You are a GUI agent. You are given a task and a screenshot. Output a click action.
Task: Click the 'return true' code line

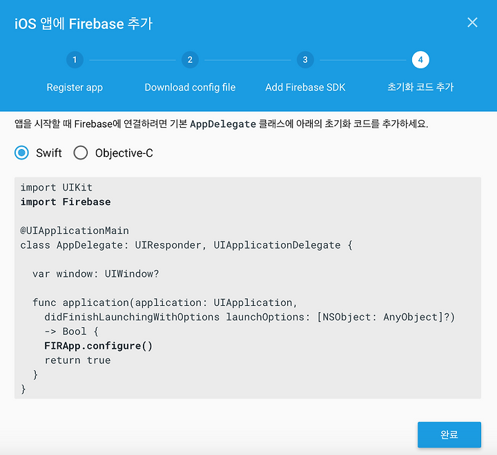(x=77, y=360)
